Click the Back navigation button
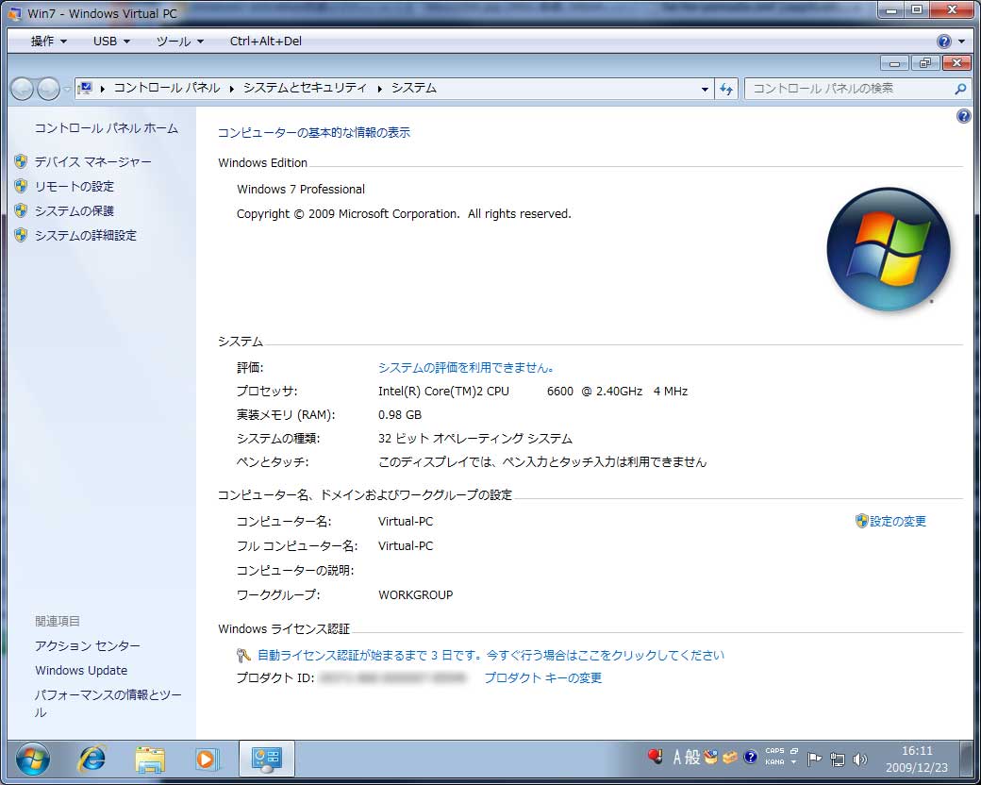The image size is (981, 785). tap(22, 89)
